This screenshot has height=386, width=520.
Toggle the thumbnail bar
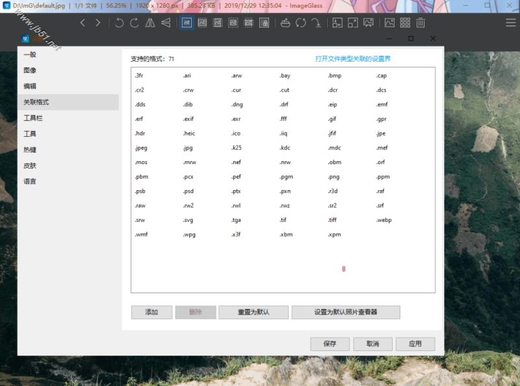point(389,23)
